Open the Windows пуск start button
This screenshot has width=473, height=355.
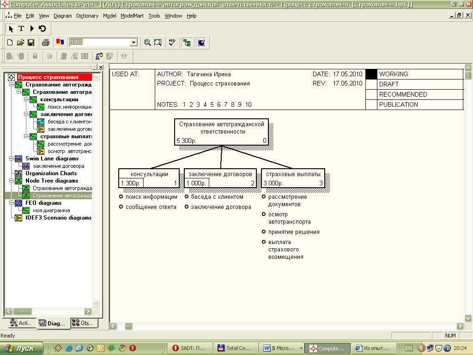click(x=22, y=348)
